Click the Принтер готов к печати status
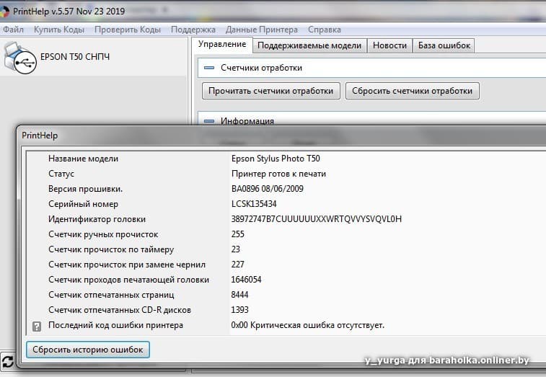Viewport: 546px width, 377px height. 278,174
